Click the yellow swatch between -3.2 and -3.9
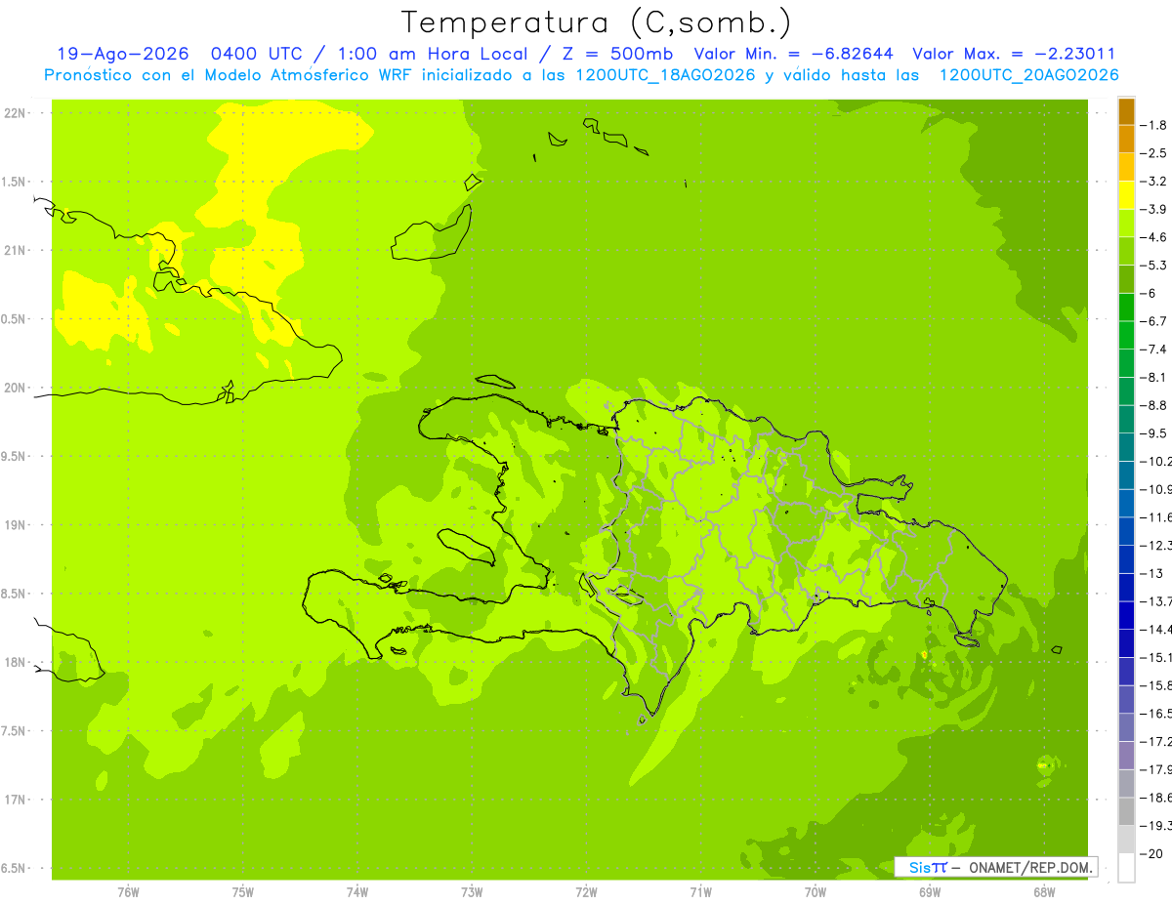 (x=1126, y=195)
